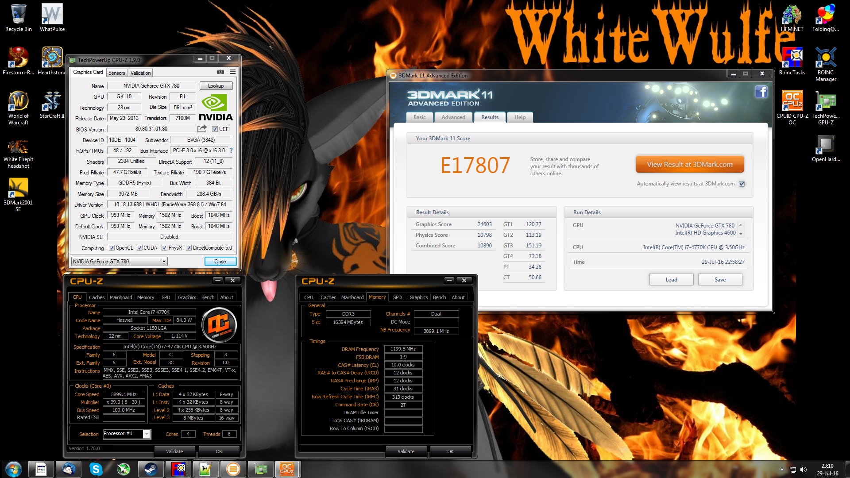Open the GPU selection dropdown in GPU-Z
The width and height of the screenshot is (850, 478).
pos(119,262)
